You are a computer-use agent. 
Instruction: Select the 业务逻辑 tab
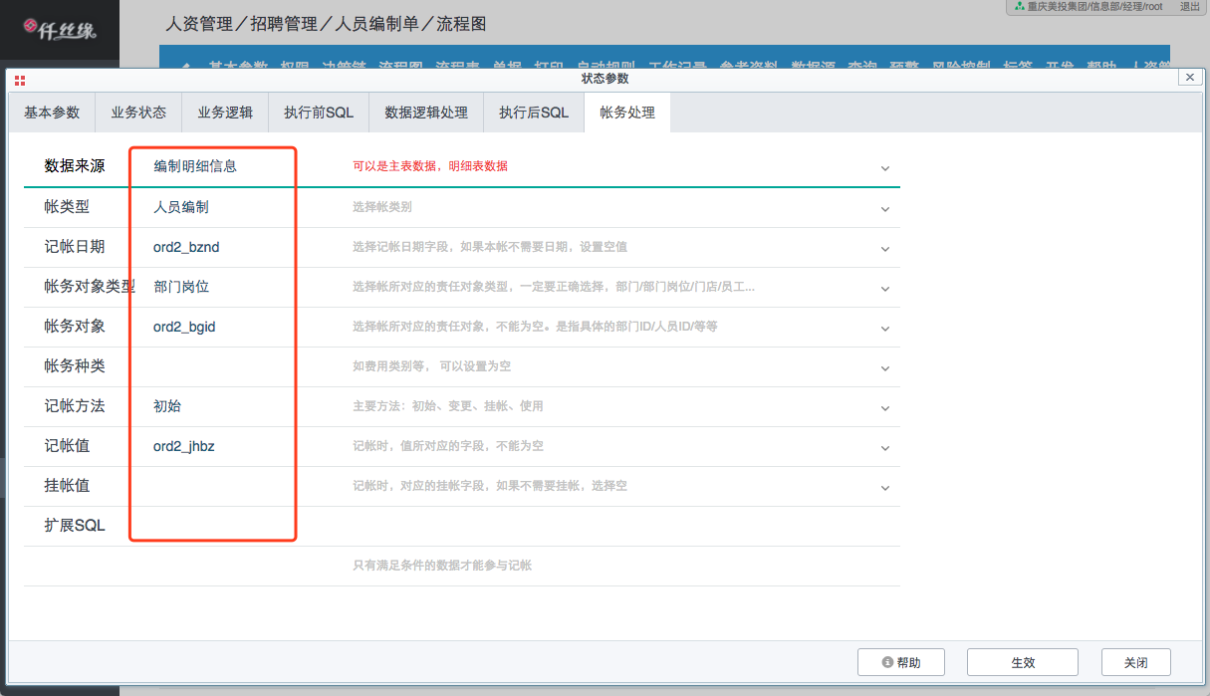(225, 113)
